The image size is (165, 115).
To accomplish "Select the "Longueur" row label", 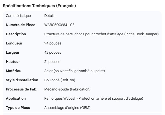I will tap(14, 43).
